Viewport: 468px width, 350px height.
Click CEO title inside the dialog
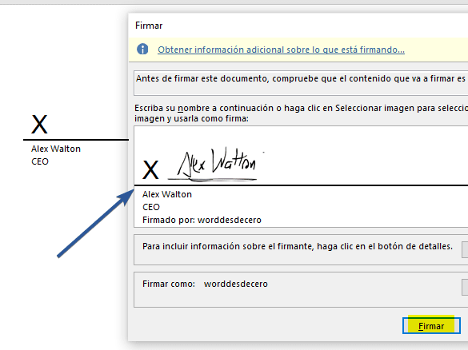pos(151,207)
